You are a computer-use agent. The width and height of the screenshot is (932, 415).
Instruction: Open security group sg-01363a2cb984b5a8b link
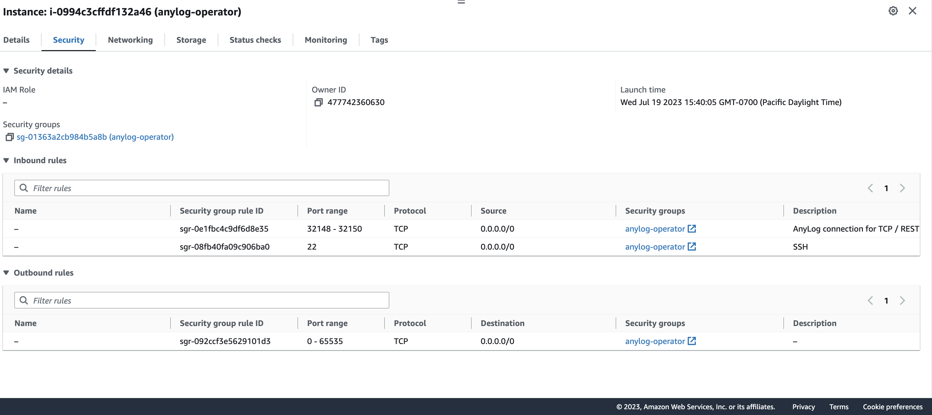(x=95, y=137)
